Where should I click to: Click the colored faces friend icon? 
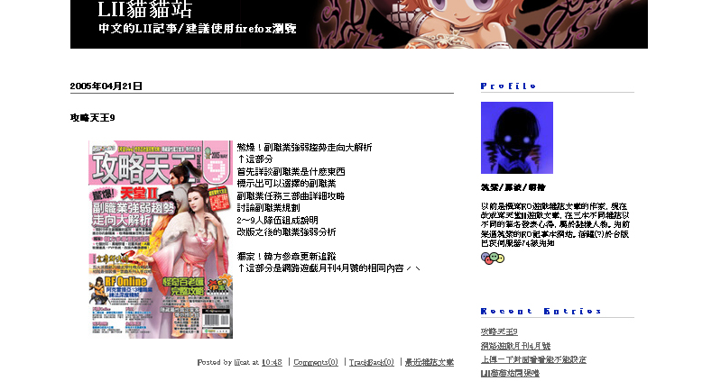click(x=493, y=258)
